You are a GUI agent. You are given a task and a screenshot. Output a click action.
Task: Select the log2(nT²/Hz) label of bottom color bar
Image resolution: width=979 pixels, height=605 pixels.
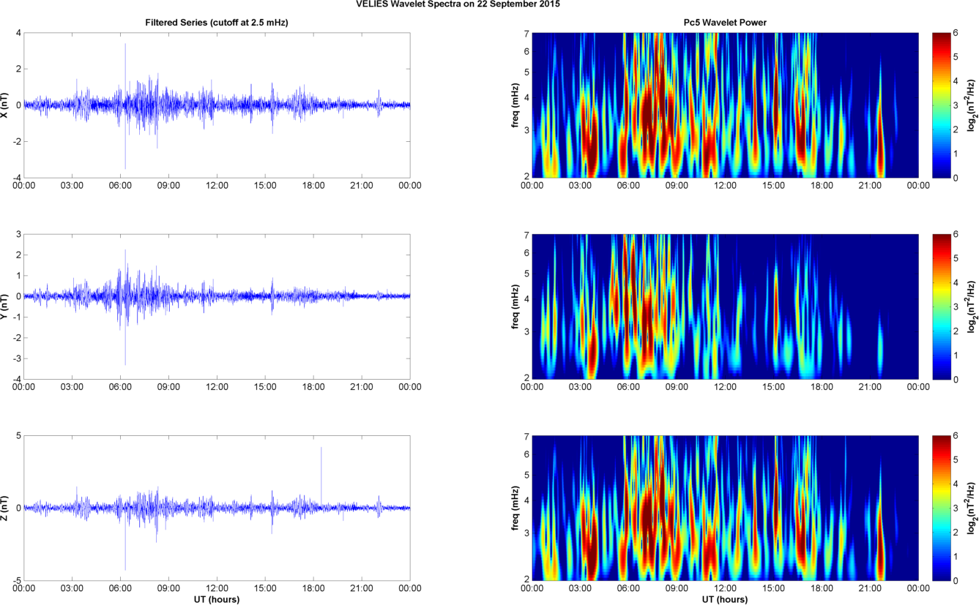point(971,507)
